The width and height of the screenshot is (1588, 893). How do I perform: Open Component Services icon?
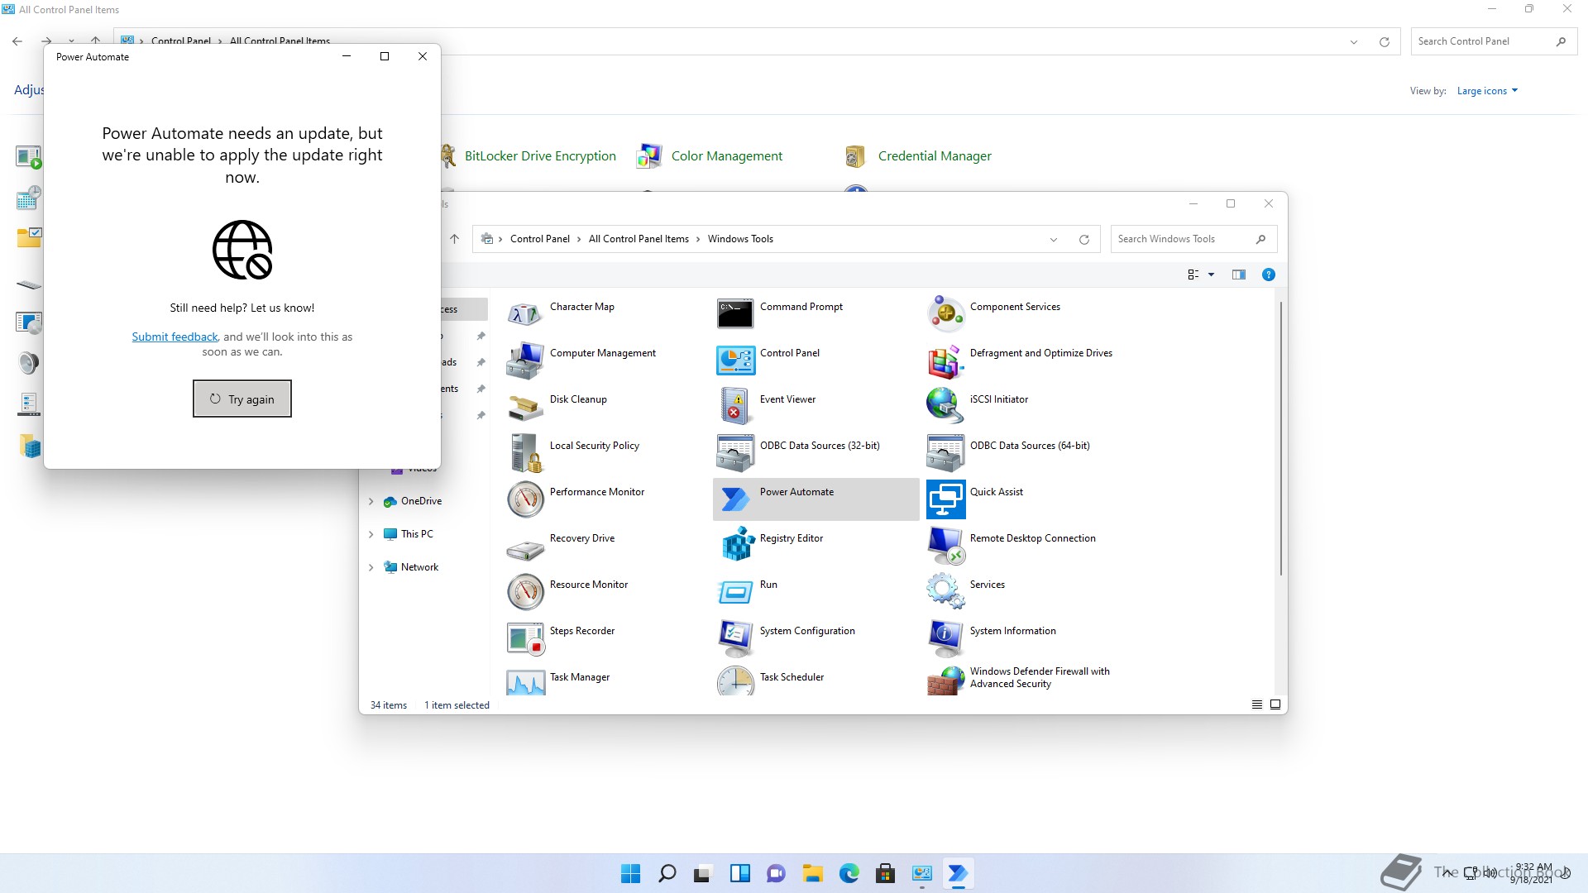(x=945, y=314)
